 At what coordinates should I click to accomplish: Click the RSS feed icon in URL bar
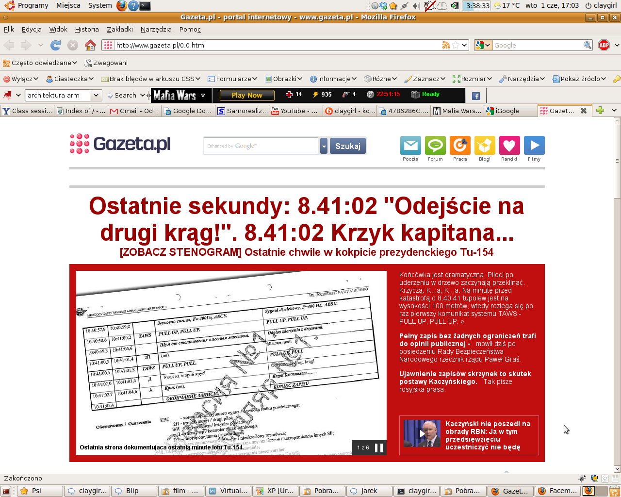click(446, 45)
